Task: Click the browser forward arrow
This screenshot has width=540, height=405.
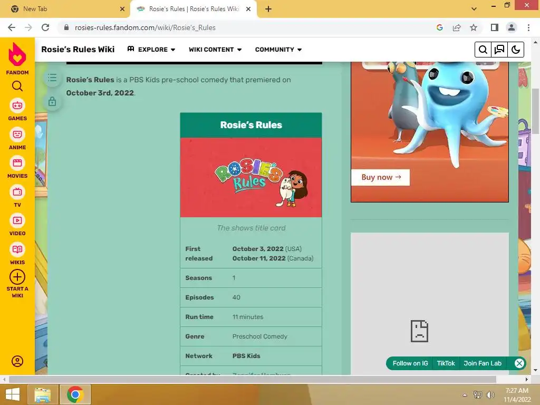Action: (28, 27)
